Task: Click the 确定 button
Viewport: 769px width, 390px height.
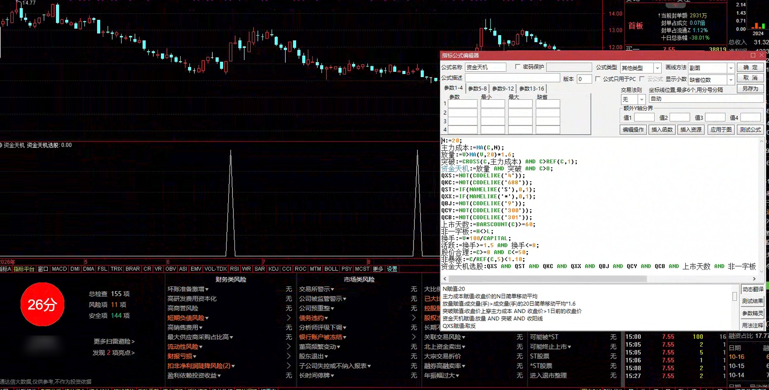Action: tap(750, 67)
